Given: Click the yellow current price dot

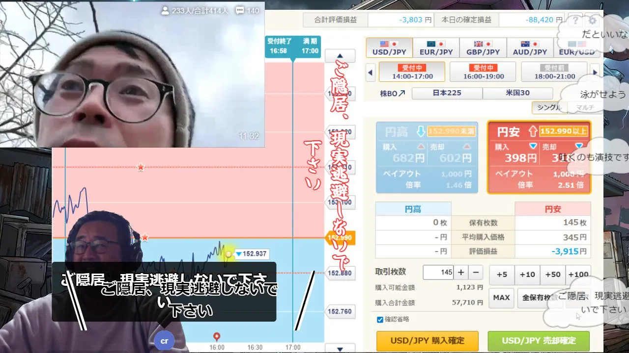Looking at the screenshot, I should (229, 254).
